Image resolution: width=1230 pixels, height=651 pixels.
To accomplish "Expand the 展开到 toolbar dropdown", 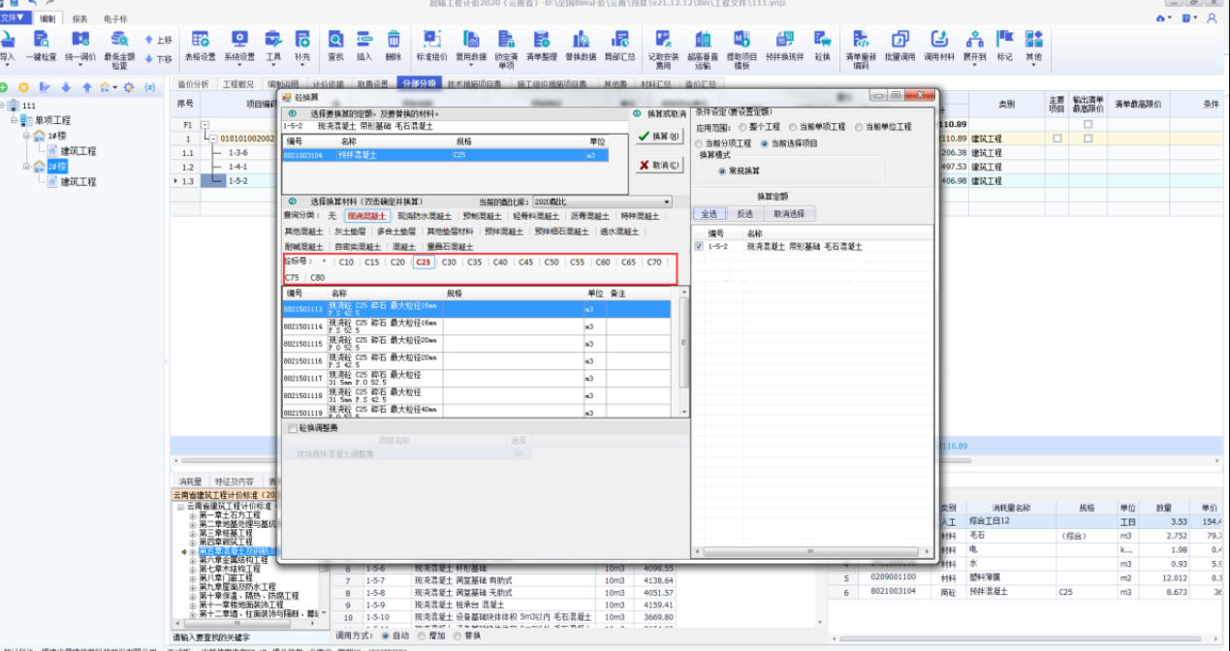I will pos(974,46).
